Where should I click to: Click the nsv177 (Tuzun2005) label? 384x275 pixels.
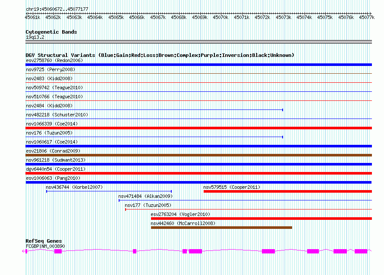click(x=148, y=205)
